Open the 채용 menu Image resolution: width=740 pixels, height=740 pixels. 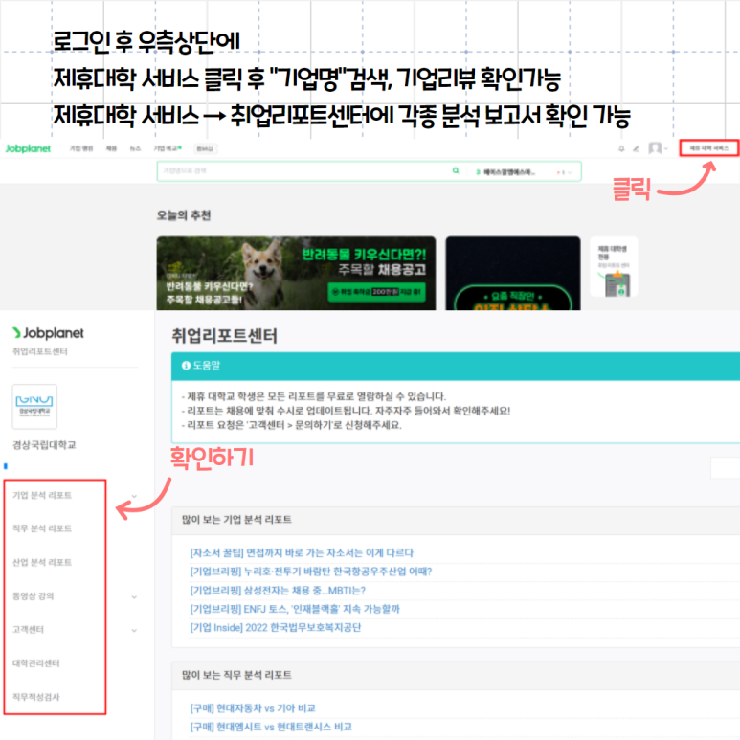coord(111,148)
